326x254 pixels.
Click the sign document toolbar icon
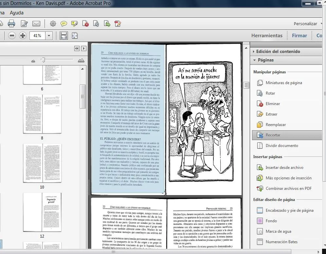point(118,24)
